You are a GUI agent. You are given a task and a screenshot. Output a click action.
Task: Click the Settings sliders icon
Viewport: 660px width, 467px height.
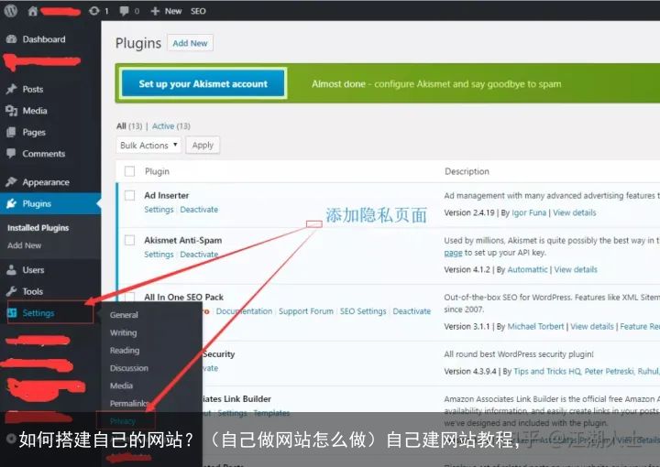pos(12,313)
